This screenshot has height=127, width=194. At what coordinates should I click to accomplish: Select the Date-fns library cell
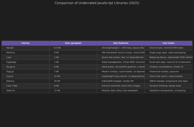pyautogui.click(x=26, y=91)
